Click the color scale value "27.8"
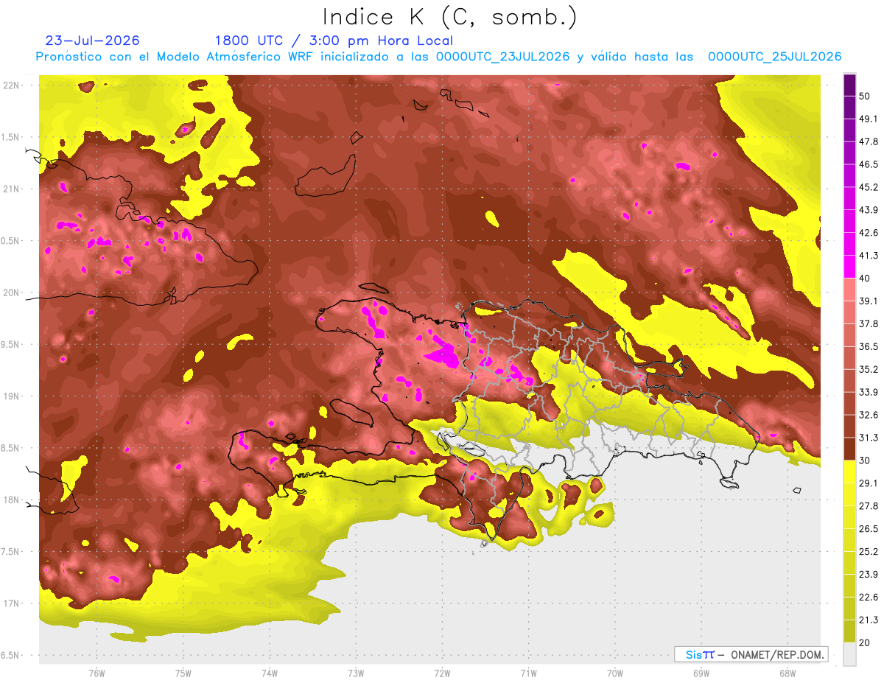Image resolution: width=884 pixels, height=683 pixels. click(x=869, y=505)
